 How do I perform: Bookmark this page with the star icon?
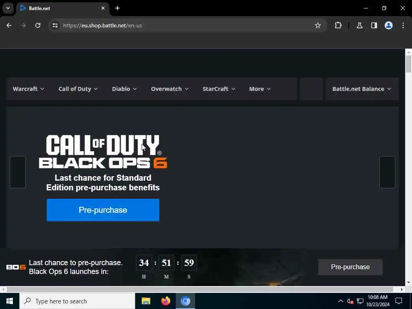click(x=318, y=25)
